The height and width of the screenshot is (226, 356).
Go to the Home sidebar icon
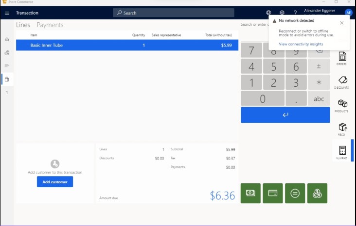pos(7,39)
